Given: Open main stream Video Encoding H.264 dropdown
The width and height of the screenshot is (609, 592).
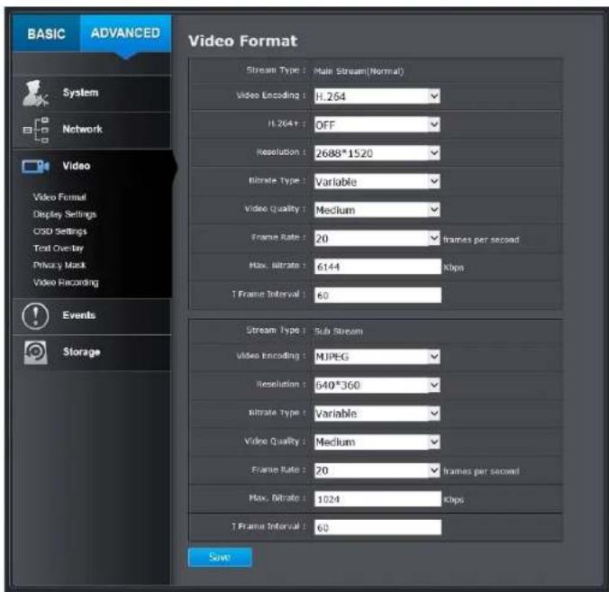Looking at the screenshot, I should 377,96.
